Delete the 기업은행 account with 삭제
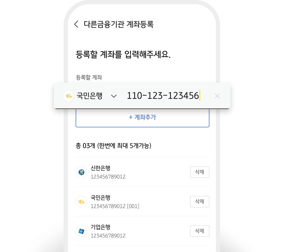The height and width of the screenshot is (252, 284). click(200, 231)
